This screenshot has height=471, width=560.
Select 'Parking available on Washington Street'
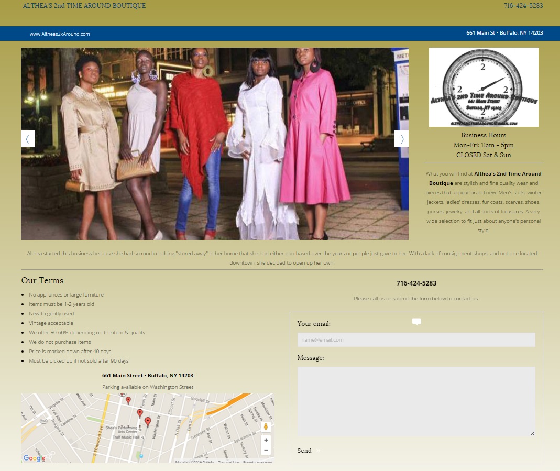click(148, 387)
